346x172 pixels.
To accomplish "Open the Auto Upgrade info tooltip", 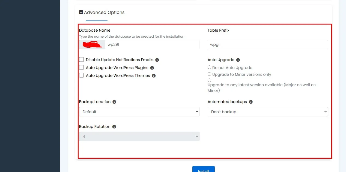I will pyautogui.click(x=238, y=60).
